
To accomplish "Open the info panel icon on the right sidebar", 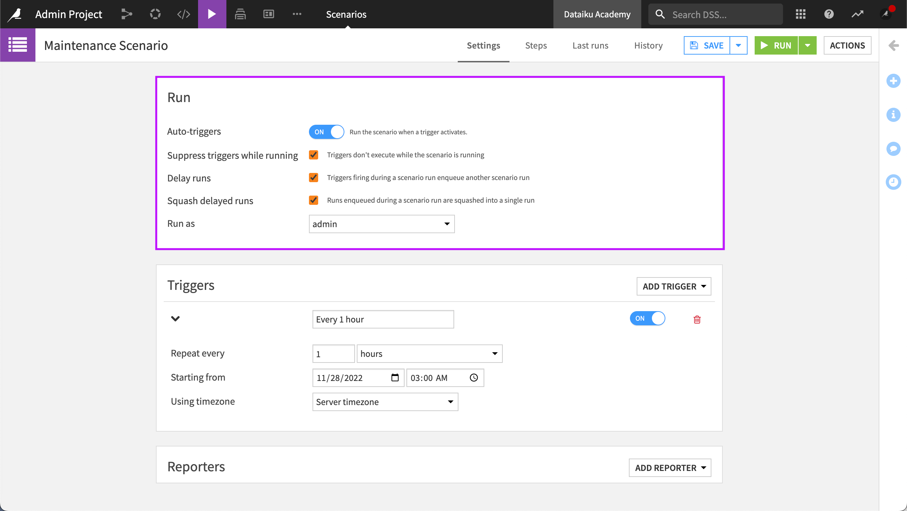I will (x=894, y=115).
